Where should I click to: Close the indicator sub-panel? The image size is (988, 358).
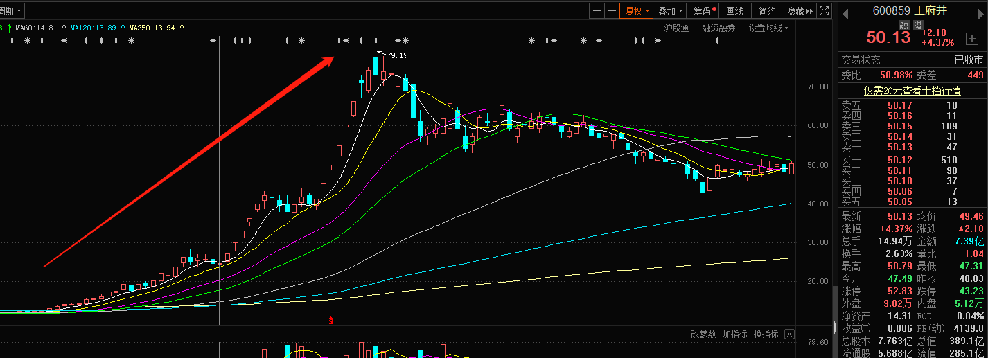tap(789, 334)
